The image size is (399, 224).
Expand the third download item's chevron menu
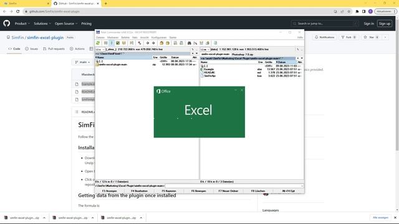pyautogui.click(x=141, y=218)
